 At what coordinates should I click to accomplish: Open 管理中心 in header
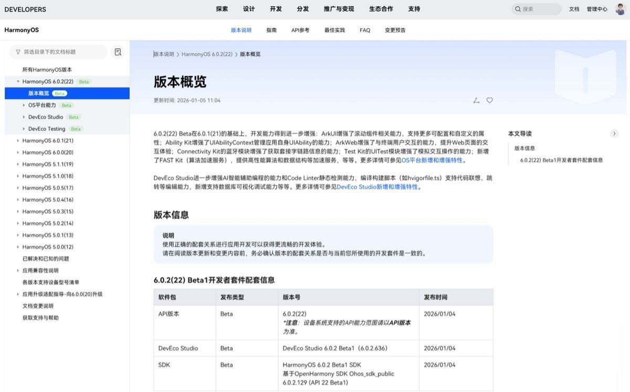pos(597,9)
